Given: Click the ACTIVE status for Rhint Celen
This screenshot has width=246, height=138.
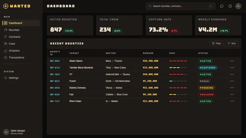Looking at the screenshot, I should click(205, 101).
